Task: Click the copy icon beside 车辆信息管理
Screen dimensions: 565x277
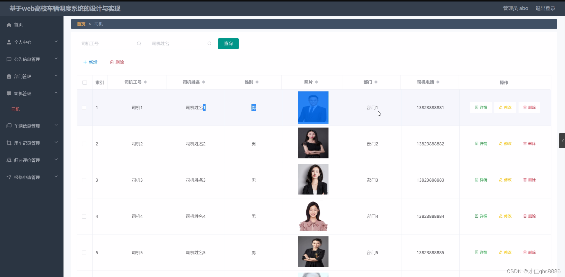Action: (9, 126)
